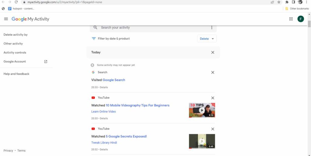This screenshot has height=156, width=311.
Task: Click the Google G Search product icon
Action: coord(93,72)
